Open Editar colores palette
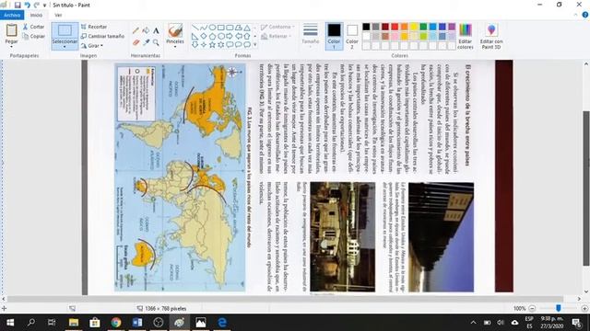Screen dimensions: 590x331 coord(466,36)
